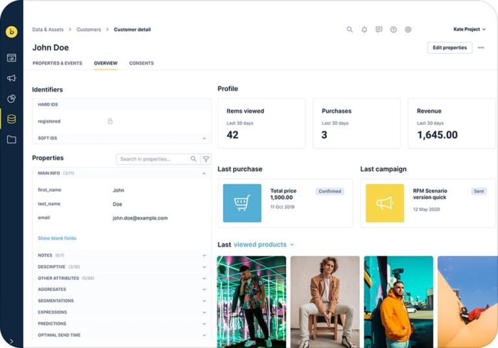
Task: Click the search magnifier in top header
Action: coord(350,30)
